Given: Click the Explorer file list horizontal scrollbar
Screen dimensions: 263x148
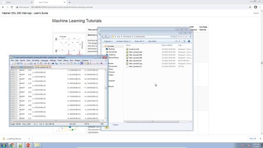Looking at the screenshot, I should point(152,121).
